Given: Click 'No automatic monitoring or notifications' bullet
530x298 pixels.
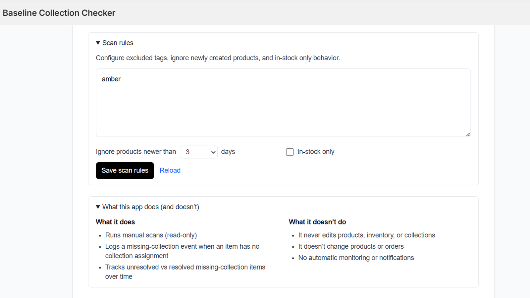Looking at the screenshot, I should [x=356, y=258].
